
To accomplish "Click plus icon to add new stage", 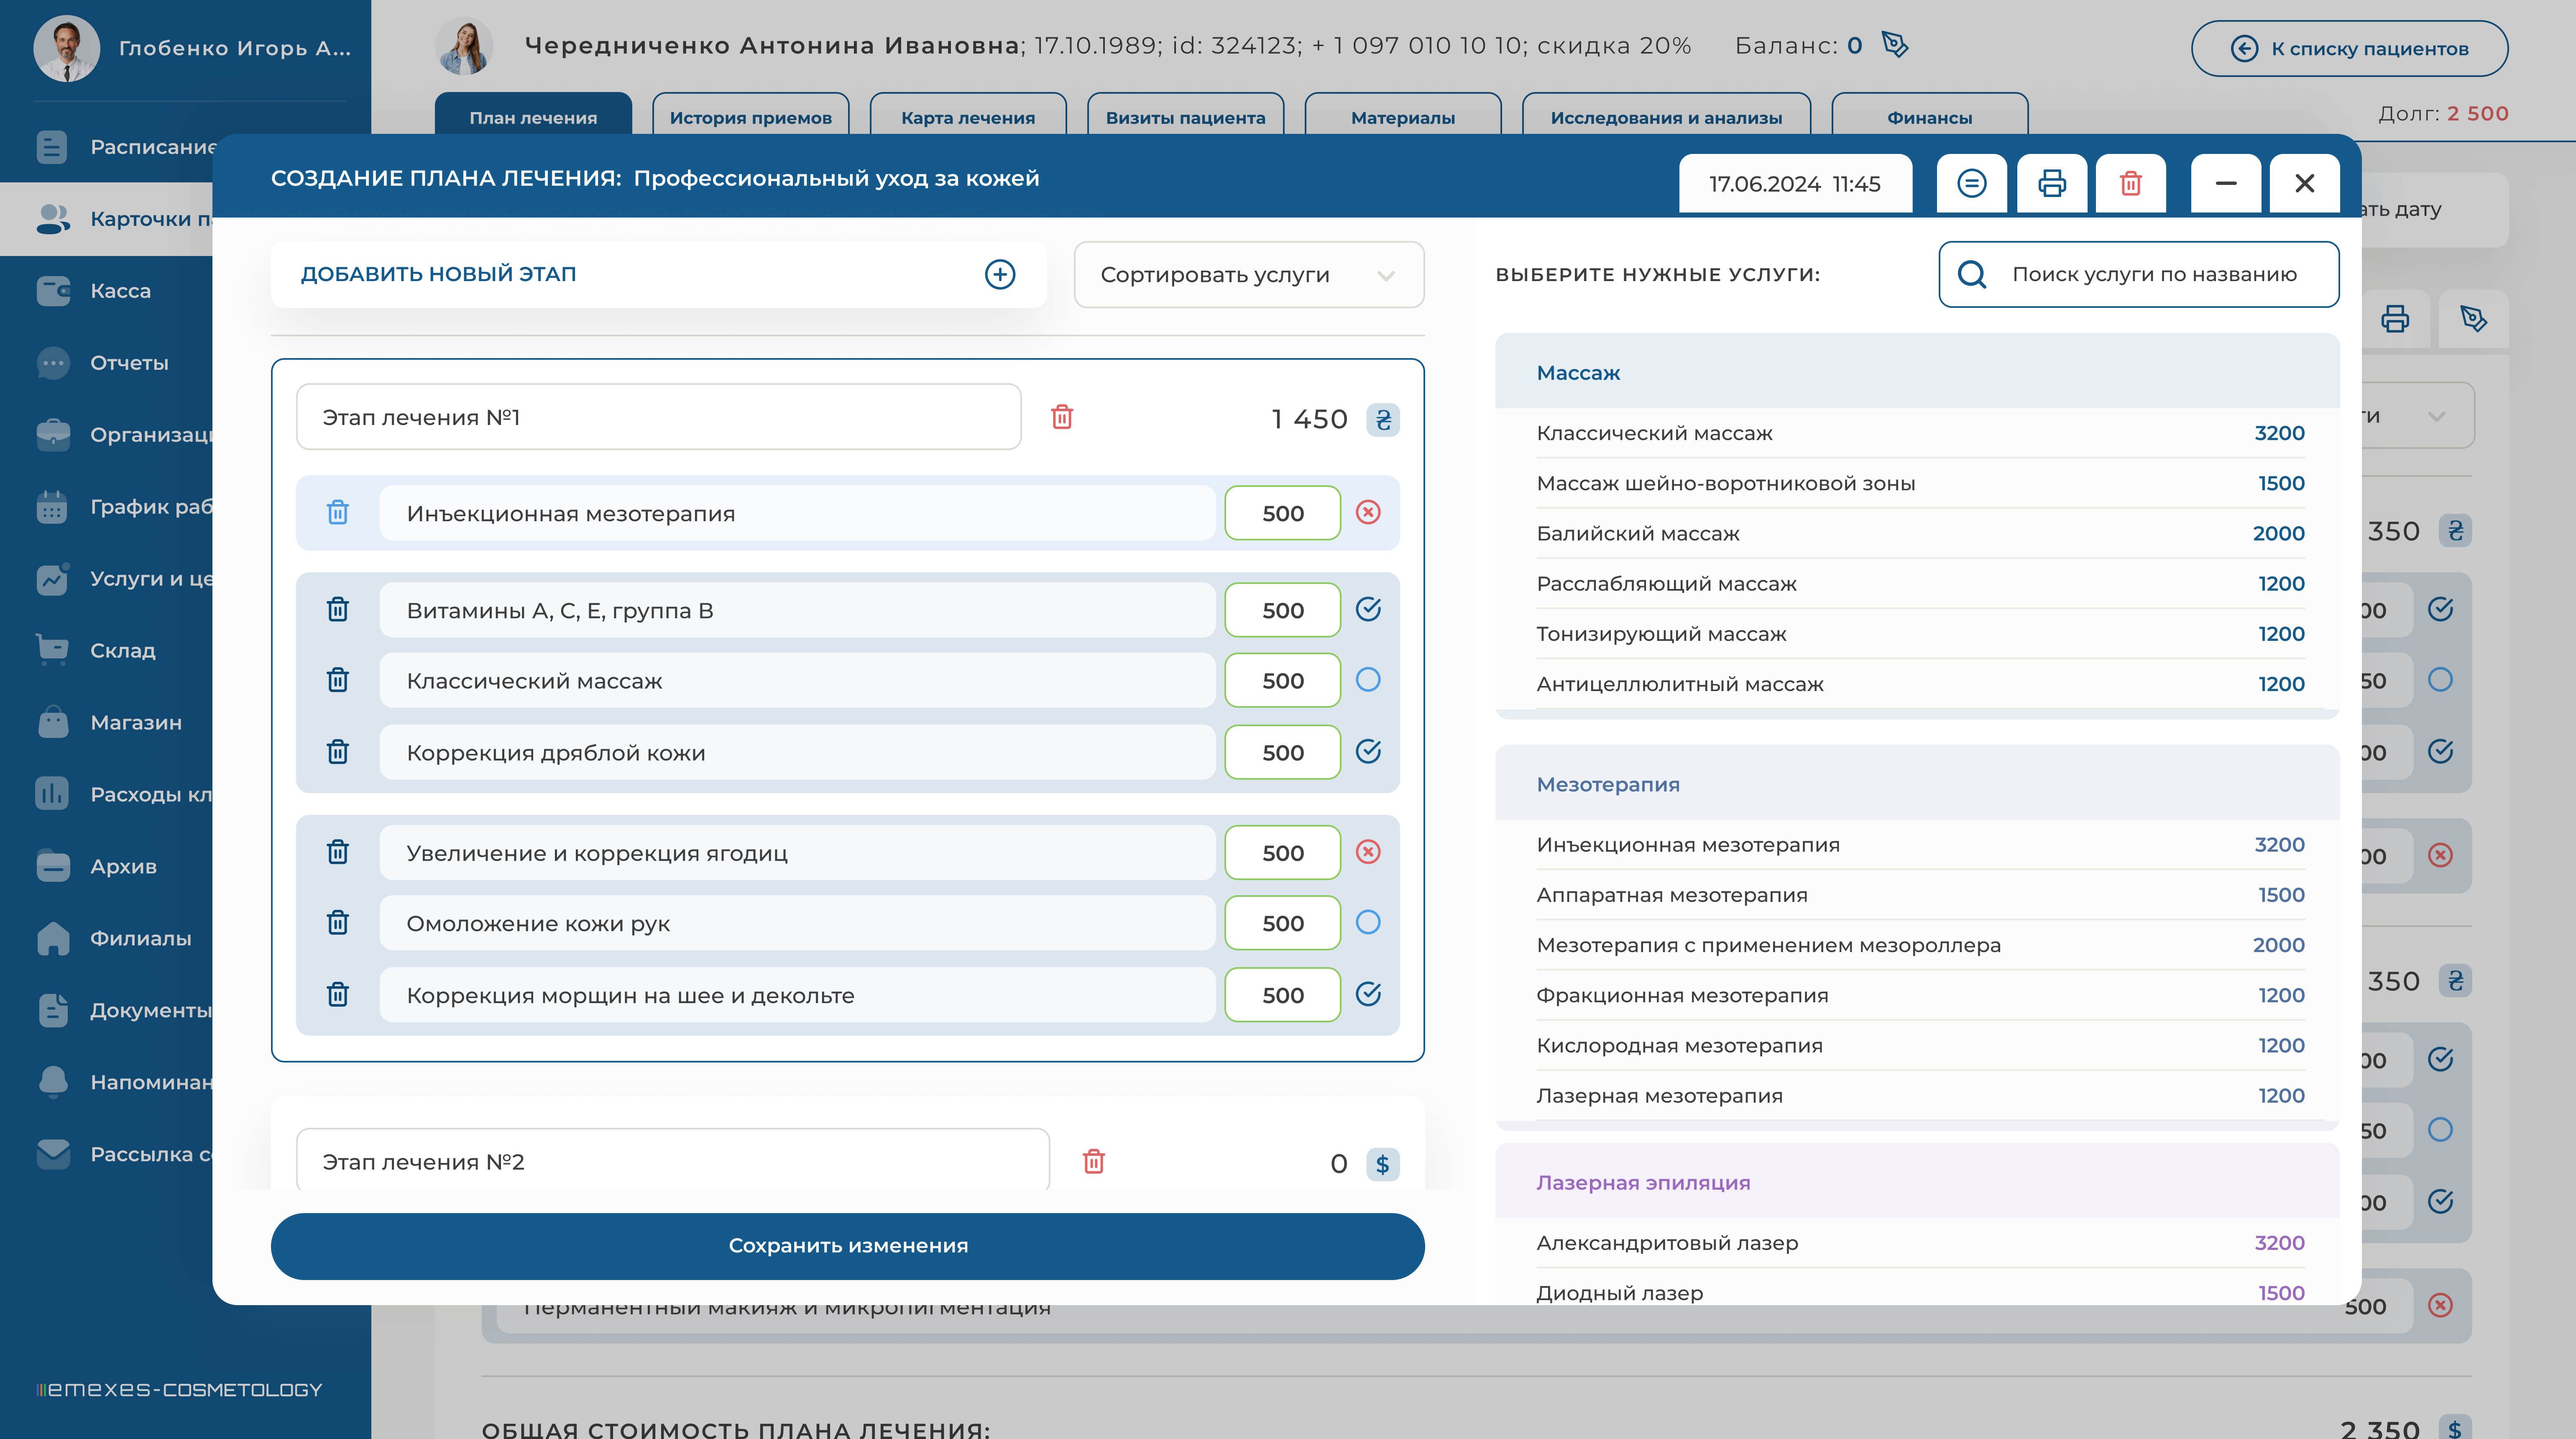I will click(1000, 274).
